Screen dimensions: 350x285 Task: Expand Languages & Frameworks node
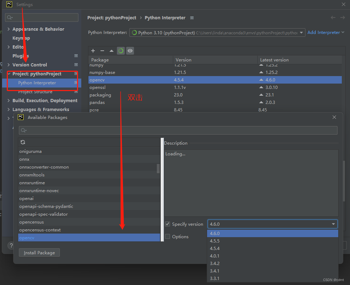[x=9, y=110]
